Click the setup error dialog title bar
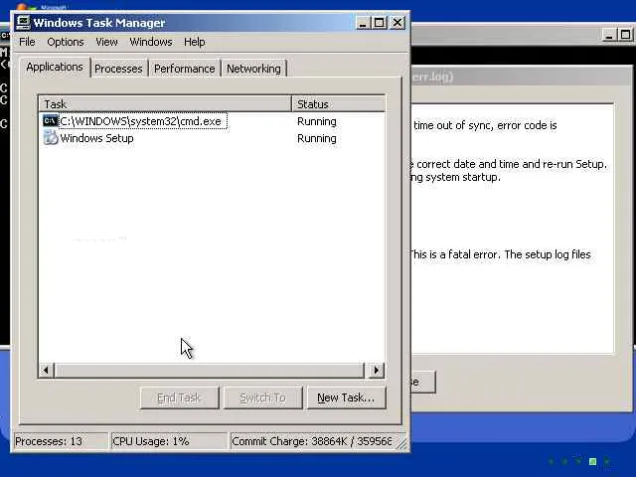The image size is (636, 477). pos(521,77)
